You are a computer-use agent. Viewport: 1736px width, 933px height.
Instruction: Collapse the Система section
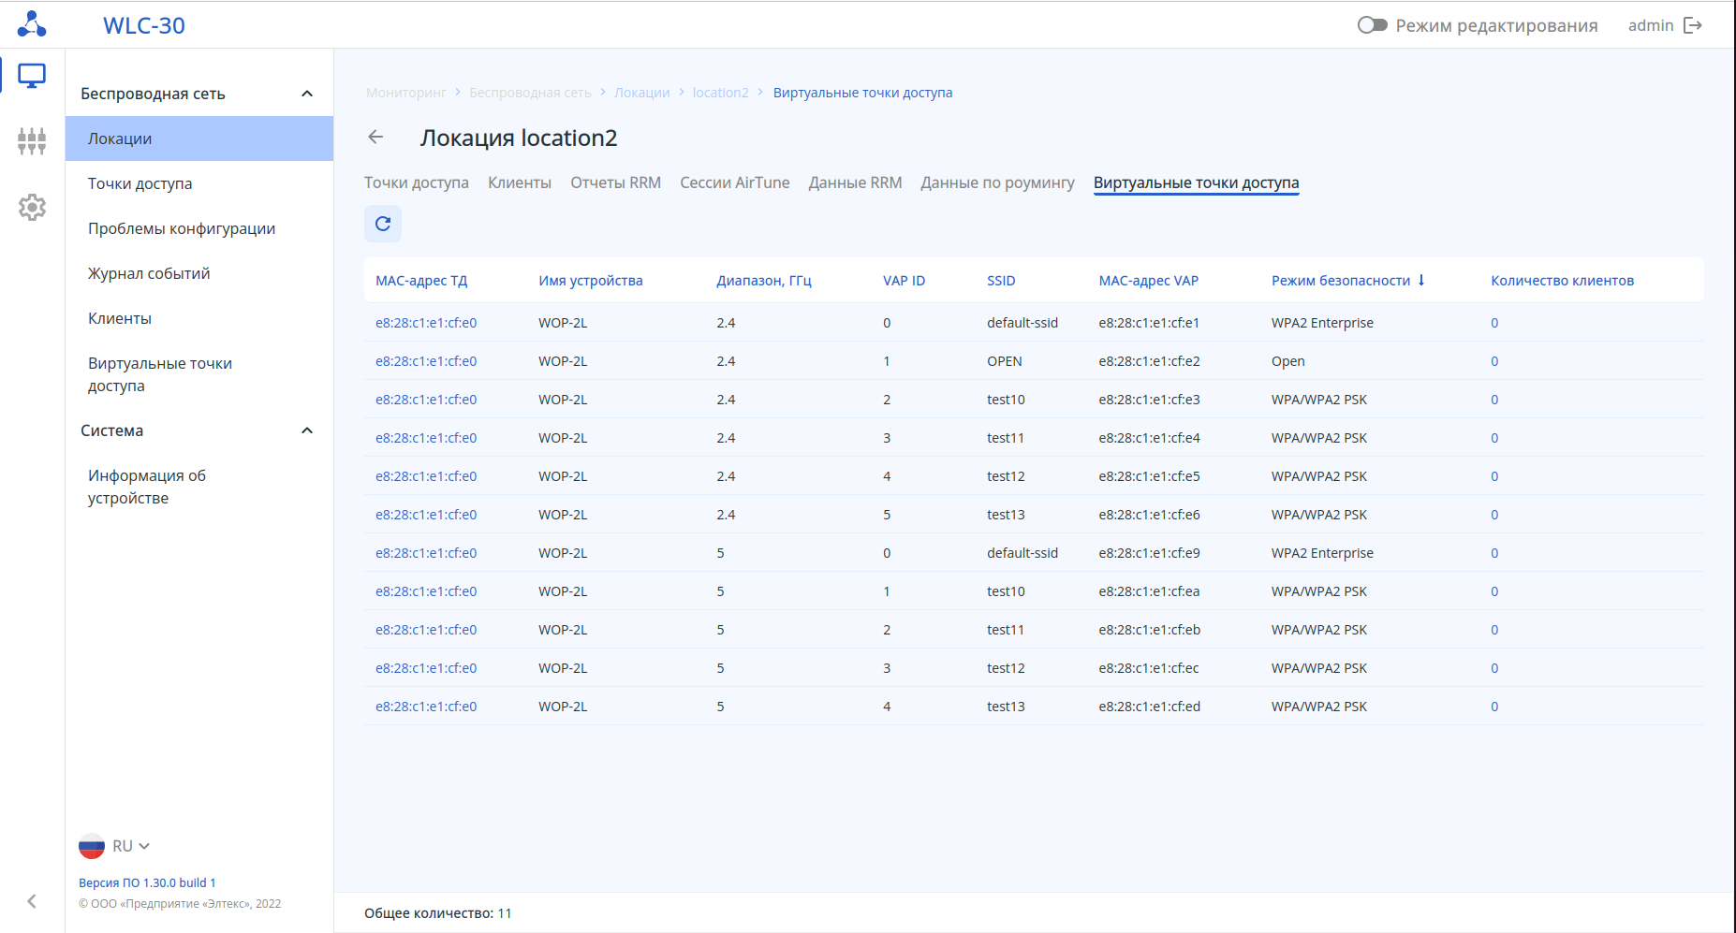pyautogui.click(x=306, y=430)
